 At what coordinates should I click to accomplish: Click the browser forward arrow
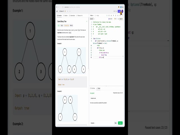click(61, 7)
